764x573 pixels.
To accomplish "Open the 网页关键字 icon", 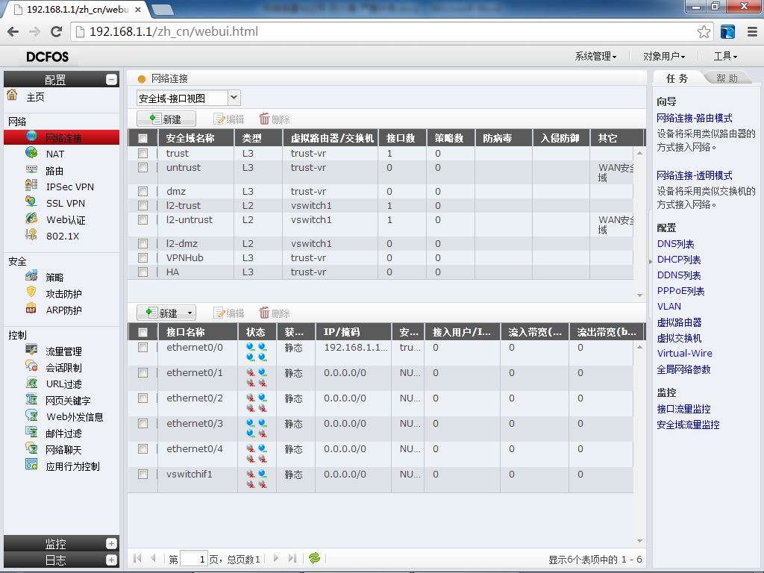I will [x=31, y=400].
